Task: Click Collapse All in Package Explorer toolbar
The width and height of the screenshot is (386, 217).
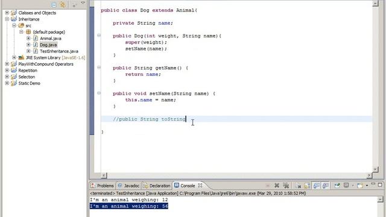Action: [54, 5]
